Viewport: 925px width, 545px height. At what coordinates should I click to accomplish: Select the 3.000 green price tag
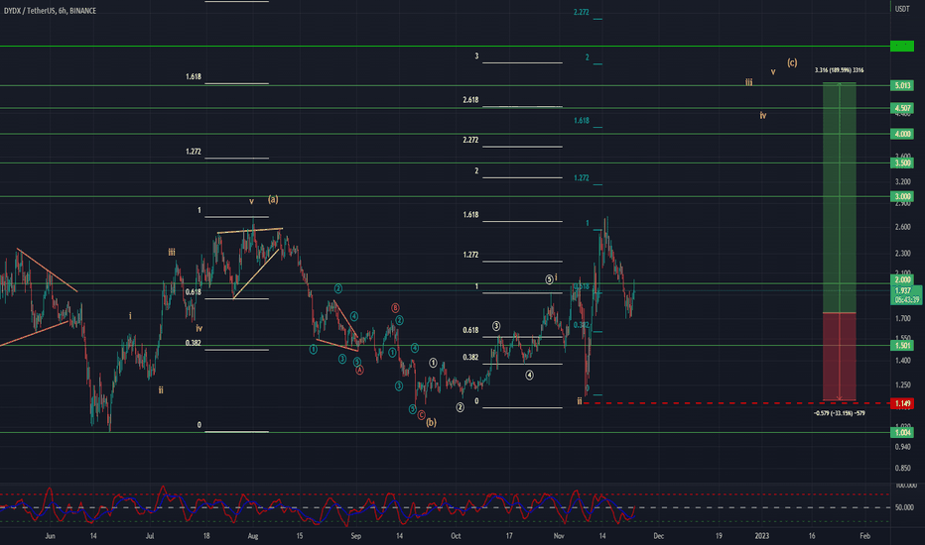coord(902,196)
